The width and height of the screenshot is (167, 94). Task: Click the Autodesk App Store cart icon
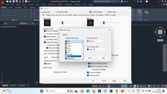[x=138, y=1]
